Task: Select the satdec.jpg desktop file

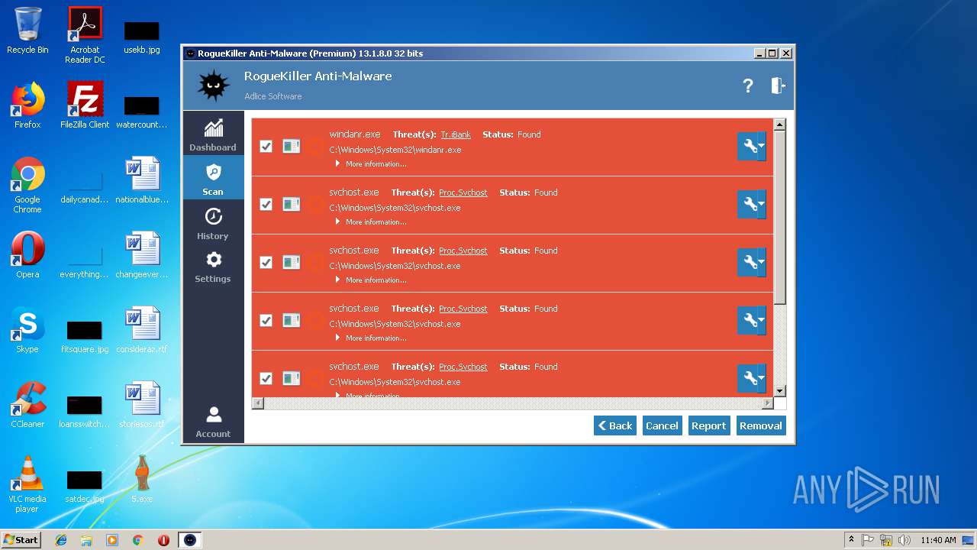Action: click(x=85, y=486)
